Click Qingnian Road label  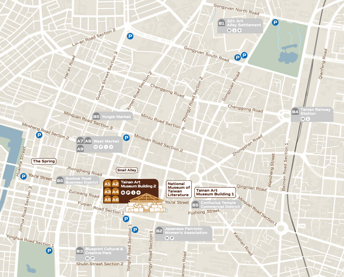(x=251, y=188)
